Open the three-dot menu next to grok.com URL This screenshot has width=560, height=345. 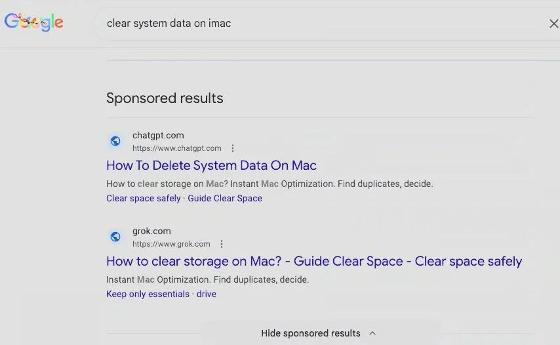(222, 244)
